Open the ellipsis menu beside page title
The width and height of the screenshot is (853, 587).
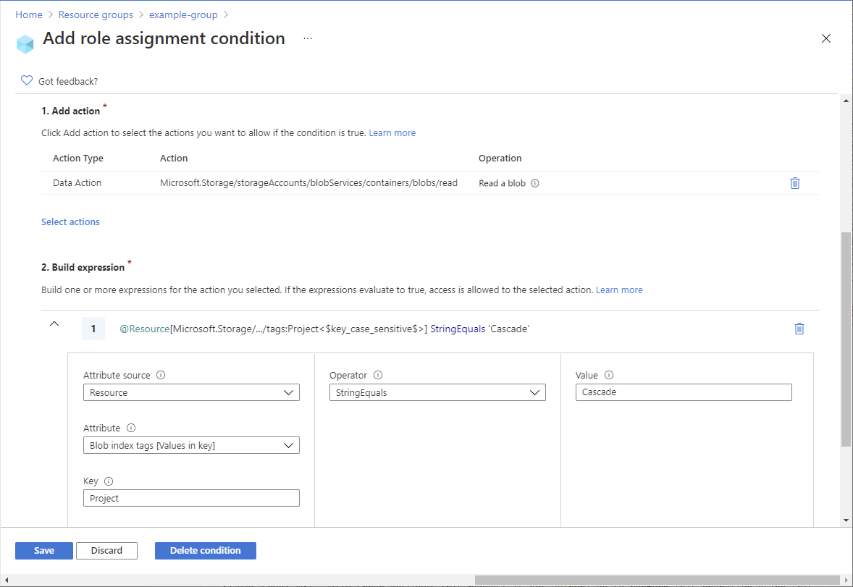tap(307, 38)
